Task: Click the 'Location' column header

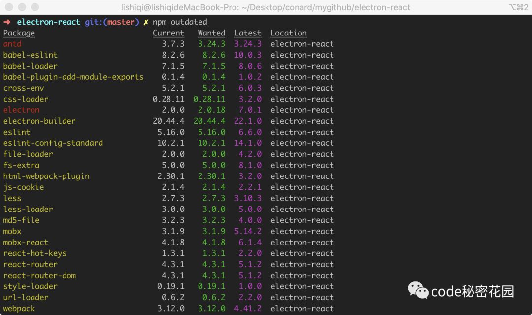Action: (x=288, y=33)
